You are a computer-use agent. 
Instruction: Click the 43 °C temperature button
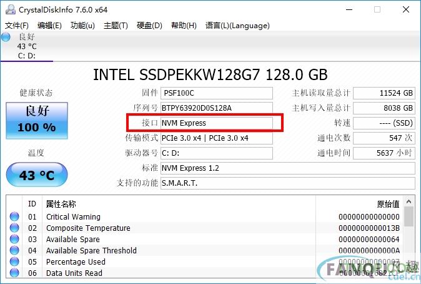(37, 175)
